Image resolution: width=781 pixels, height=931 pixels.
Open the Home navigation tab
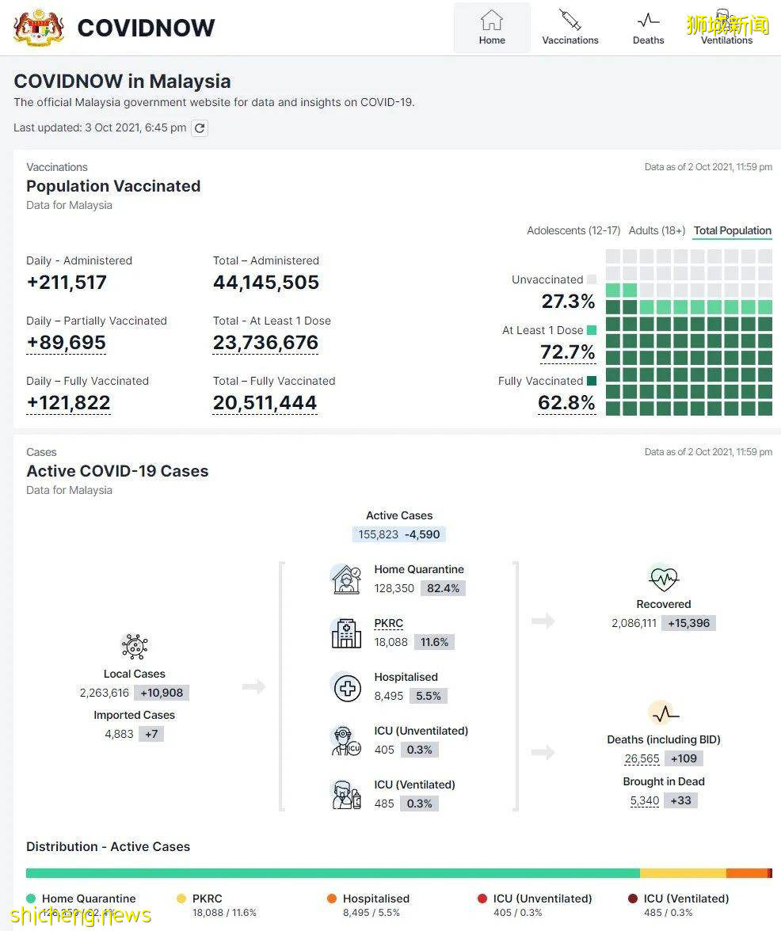point(492,28)
